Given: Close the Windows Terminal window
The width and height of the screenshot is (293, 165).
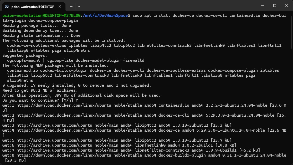Looking at the screenshot, I should pos(286,6).
